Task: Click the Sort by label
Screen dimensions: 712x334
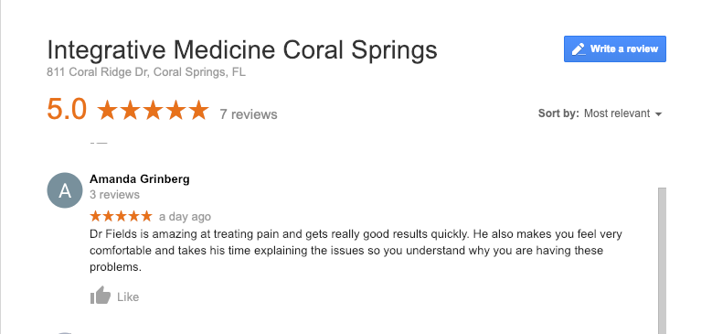Action: (x=558, y=113)
